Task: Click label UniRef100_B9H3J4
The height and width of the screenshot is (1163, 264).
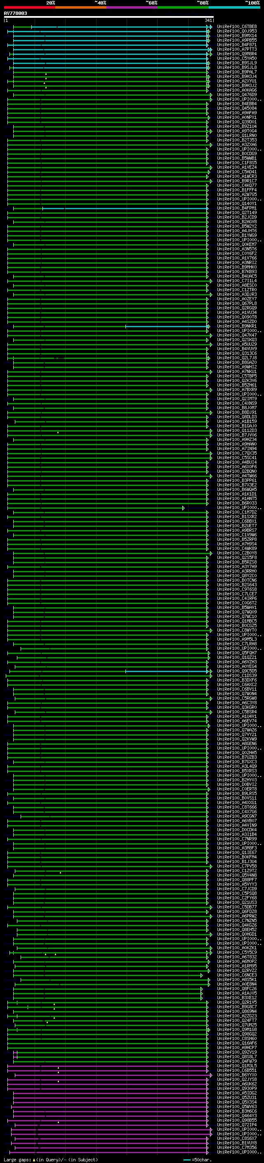Action: click(x=237, y=76)
